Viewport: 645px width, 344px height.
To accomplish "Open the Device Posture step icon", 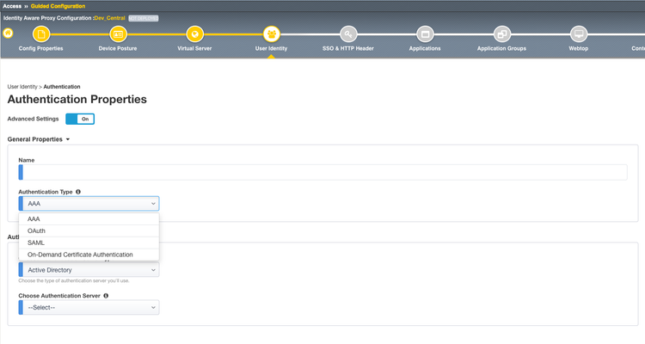I will [118, 34].
